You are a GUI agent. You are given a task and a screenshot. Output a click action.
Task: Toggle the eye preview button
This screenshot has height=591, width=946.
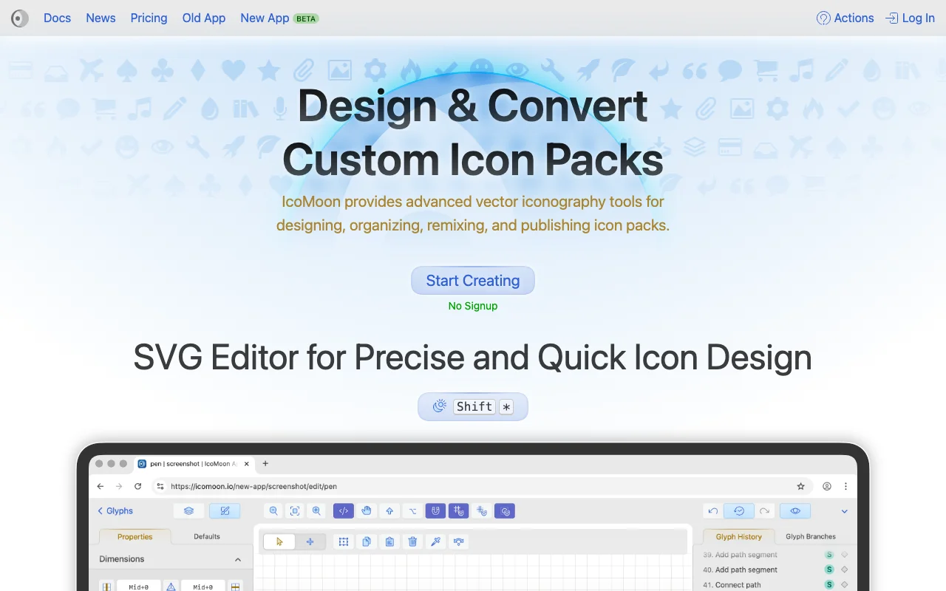(795, 510)
